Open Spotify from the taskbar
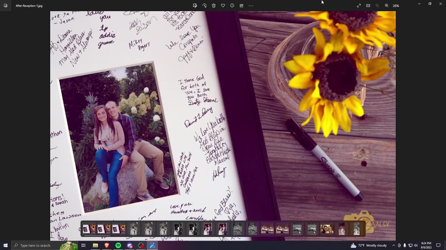 coord(118,245)
